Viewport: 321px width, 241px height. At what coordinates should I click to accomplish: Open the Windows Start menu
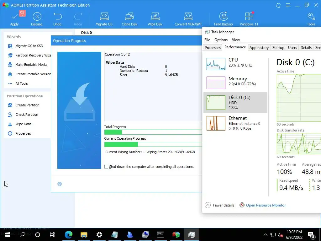click(8, 234)
